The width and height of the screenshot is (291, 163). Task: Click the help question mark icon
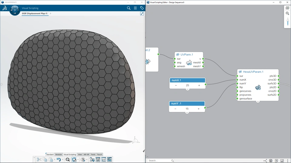(x=83, y=159)
